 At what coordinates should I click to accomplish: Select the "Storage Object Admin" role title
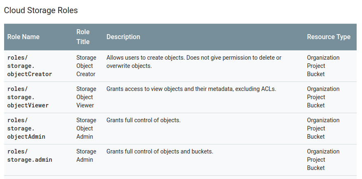click(x=86, y=128)
